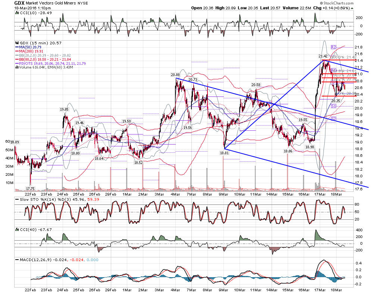Click the up-arrow triangle after the Chg value

click(352, 8)
